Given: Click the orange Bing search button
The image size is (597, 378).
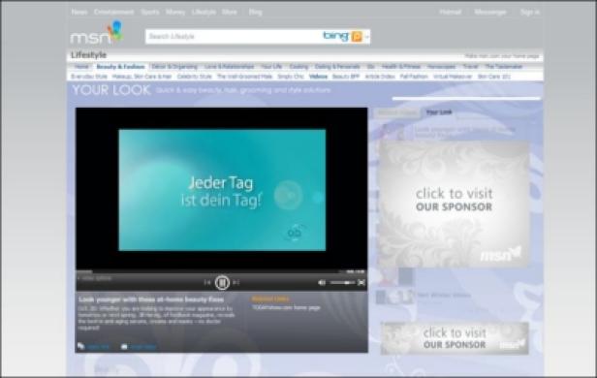Looking at the screenshot, I should pyautogui.click(x=357, y=36).
